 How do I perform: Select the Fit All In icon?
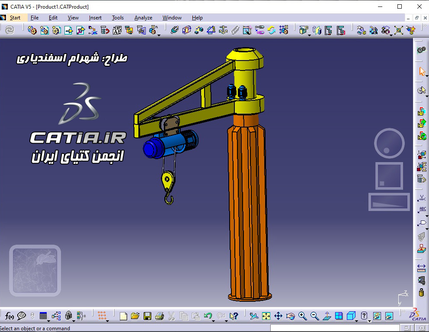[x=266, y=316]
